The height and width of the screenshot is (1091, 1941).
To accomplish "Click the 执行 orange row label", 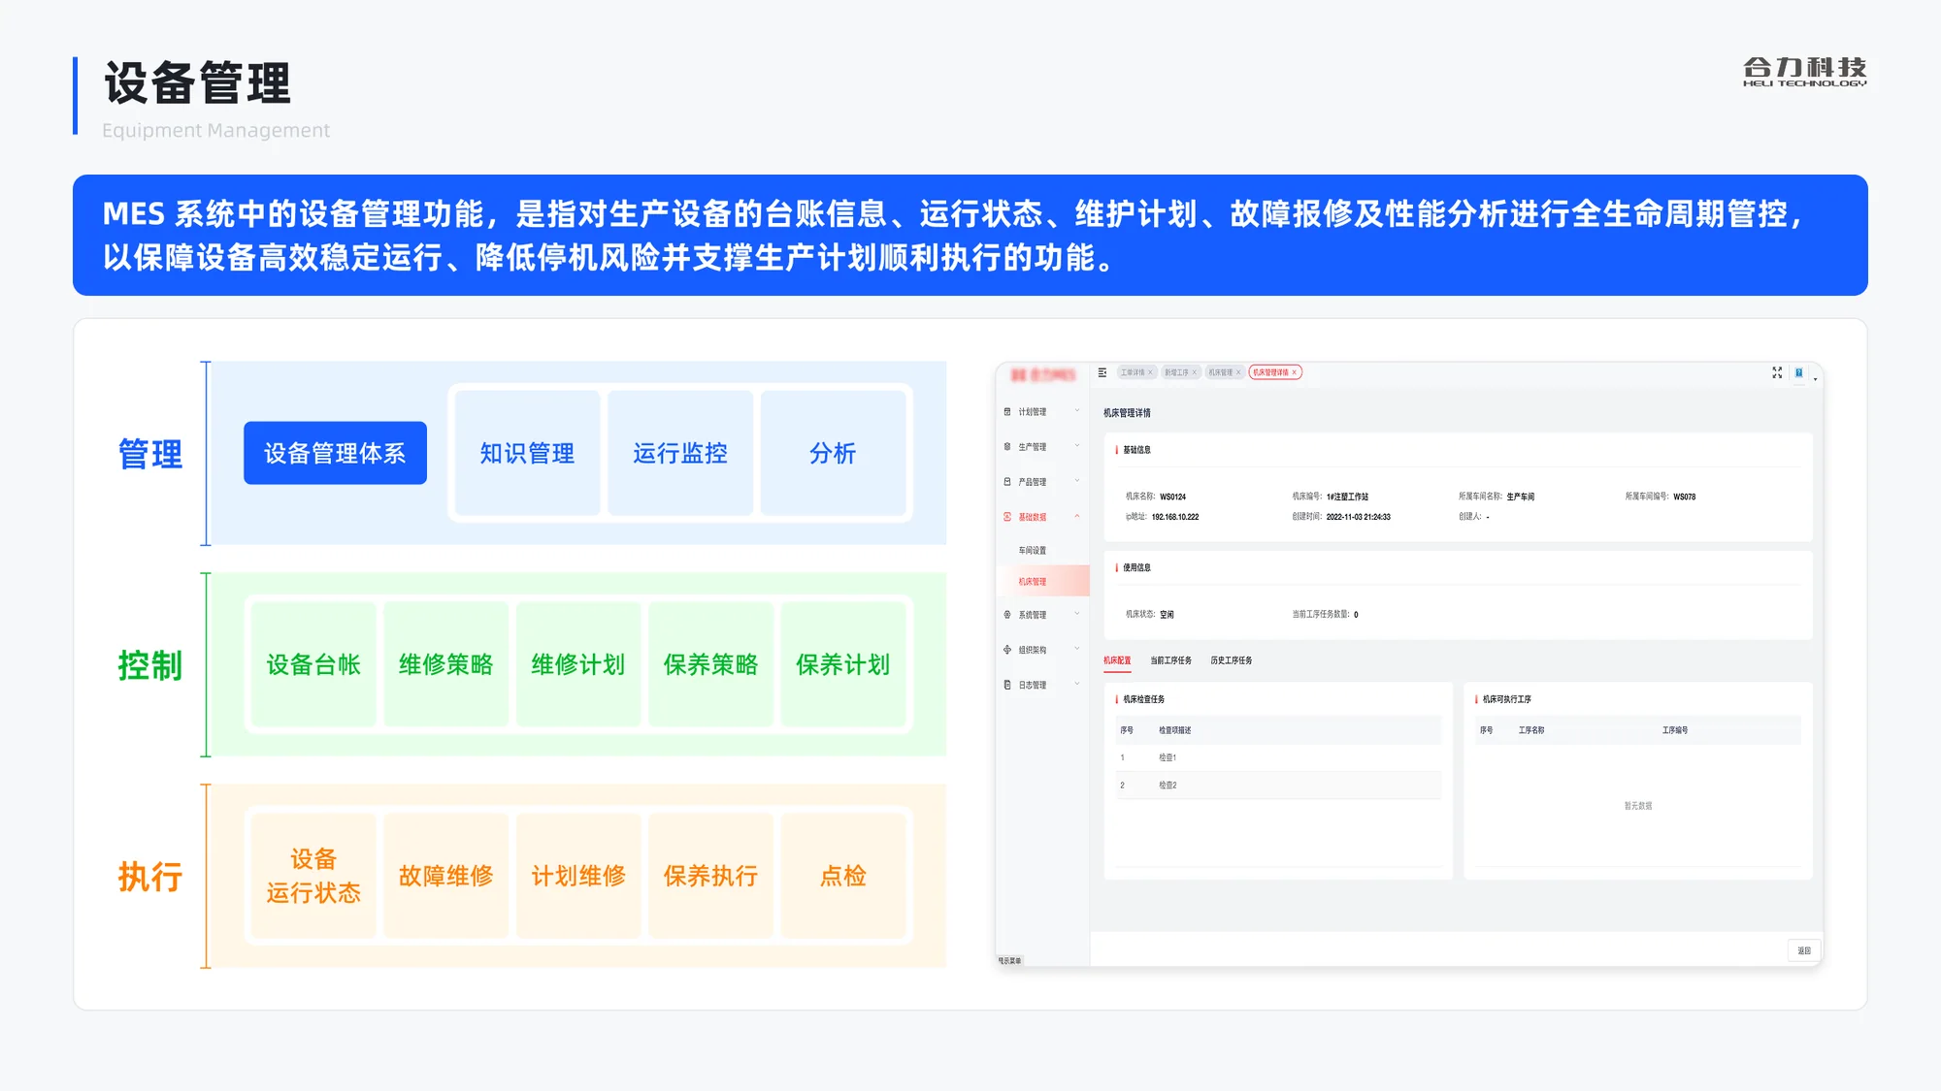I will pos(150,877).
